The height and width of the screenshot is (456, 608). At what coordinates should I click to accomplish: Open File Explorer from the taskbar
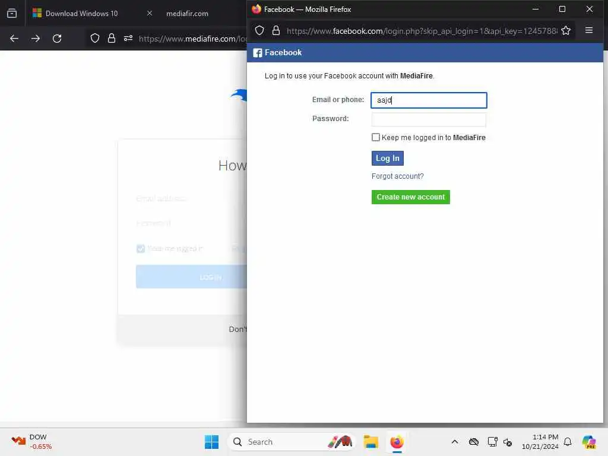pos(370,442)
